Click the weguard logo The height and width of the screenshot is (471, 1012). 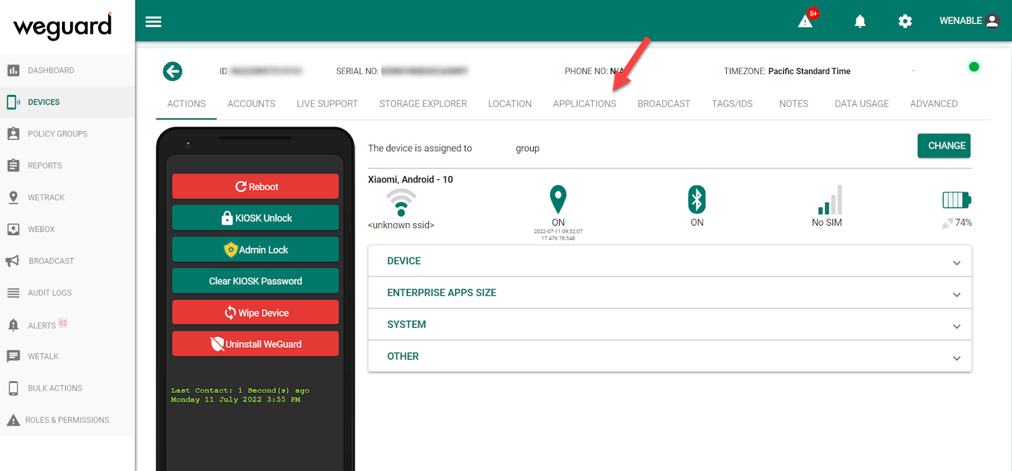pos(63,26)
